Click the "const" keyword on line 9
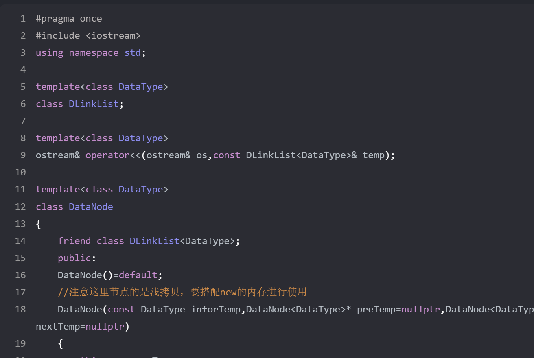 pos(227,155)
